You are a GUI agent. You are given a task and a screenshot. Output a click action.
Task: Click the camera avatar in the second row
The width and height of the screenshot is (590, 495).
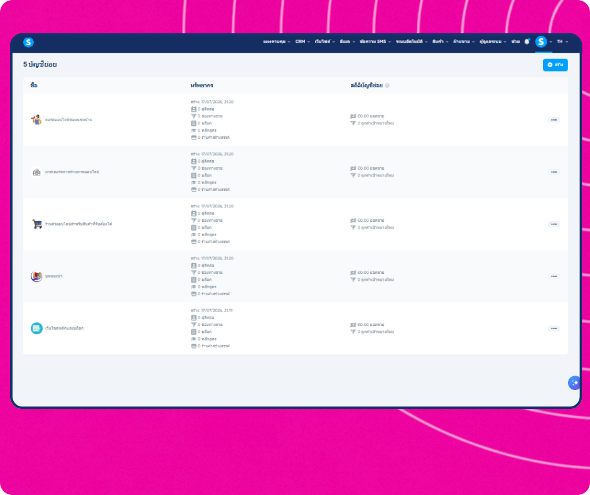click(x=36, y=171)
